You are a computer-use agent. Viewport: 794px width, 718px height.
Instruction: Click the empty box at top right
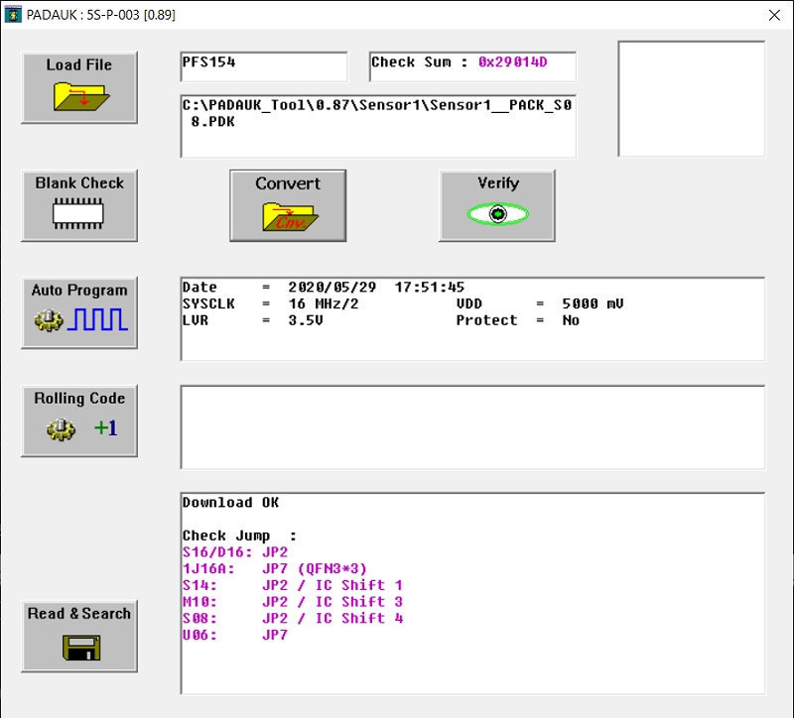[x=691, y=98]
